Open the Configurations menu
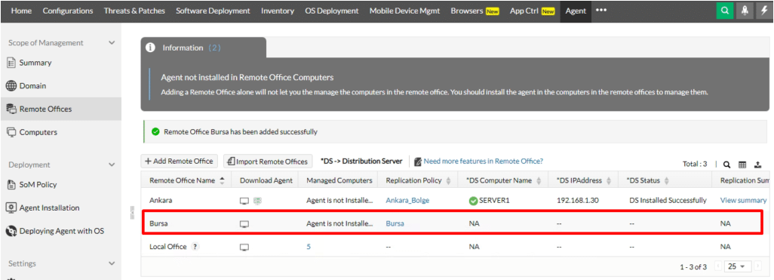This screenshot has height=280, width=774. (68, 11)
